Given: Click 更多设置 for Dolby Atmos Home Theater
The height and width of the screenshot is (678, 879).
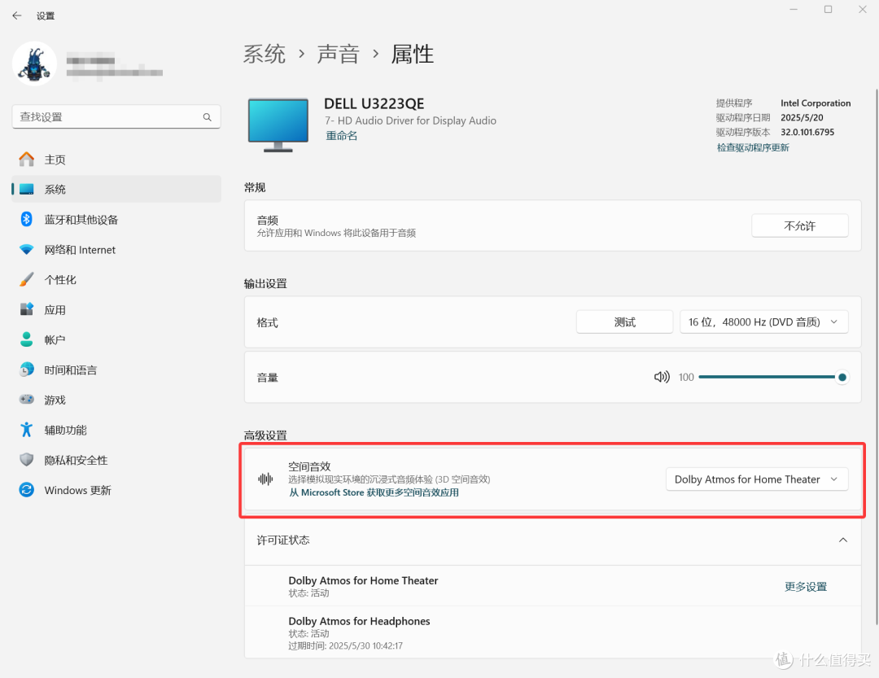Looking at the screenshot, I should (x=806, y=587).
